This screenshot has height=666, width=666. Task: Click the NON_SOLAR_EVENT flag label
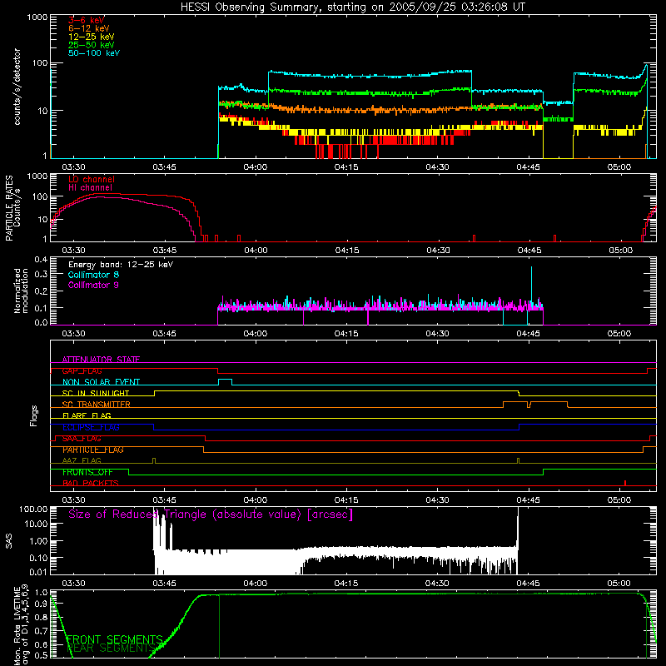101,382
